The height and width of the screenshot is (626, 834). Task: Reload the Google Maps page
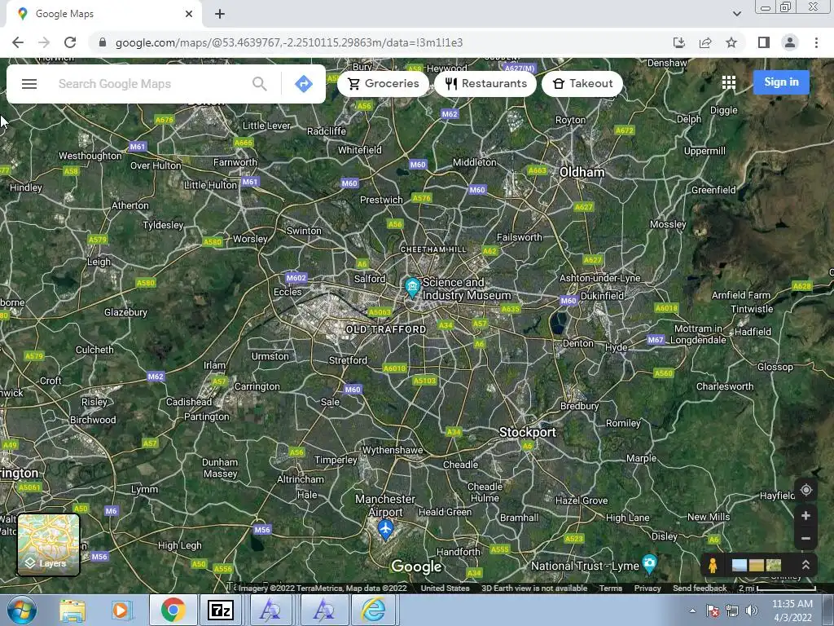[70, 42]
